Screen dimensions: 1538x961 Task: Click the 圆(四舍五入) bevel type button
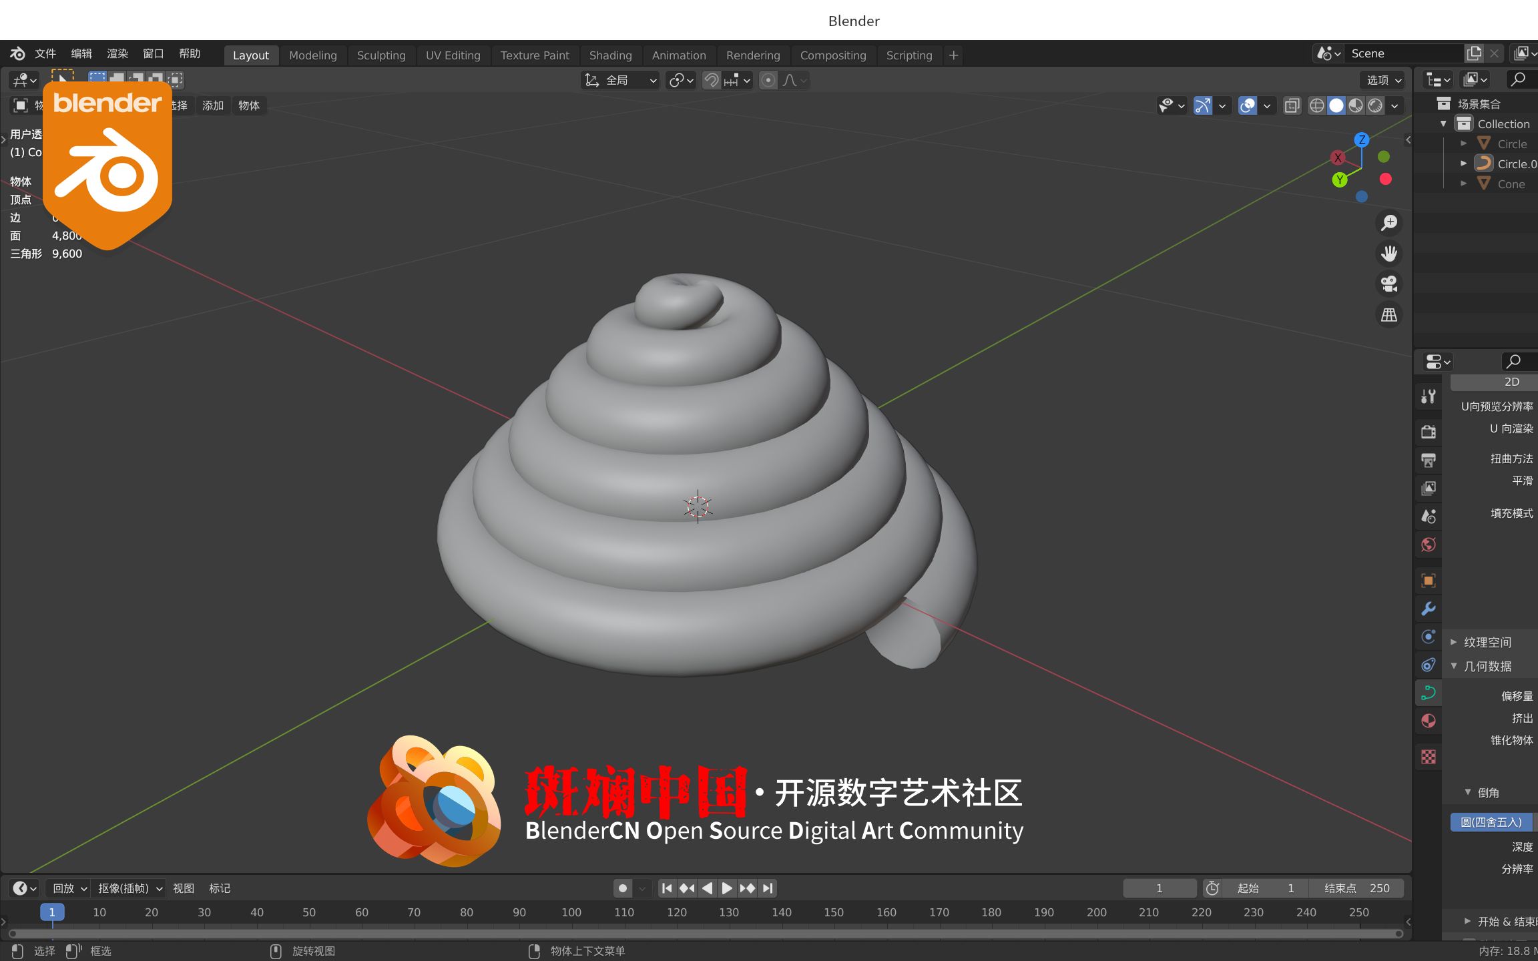1491,822
